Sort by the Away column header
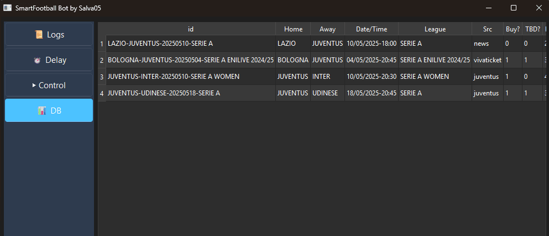Screen dimensions: 549x236 point(327,29)
